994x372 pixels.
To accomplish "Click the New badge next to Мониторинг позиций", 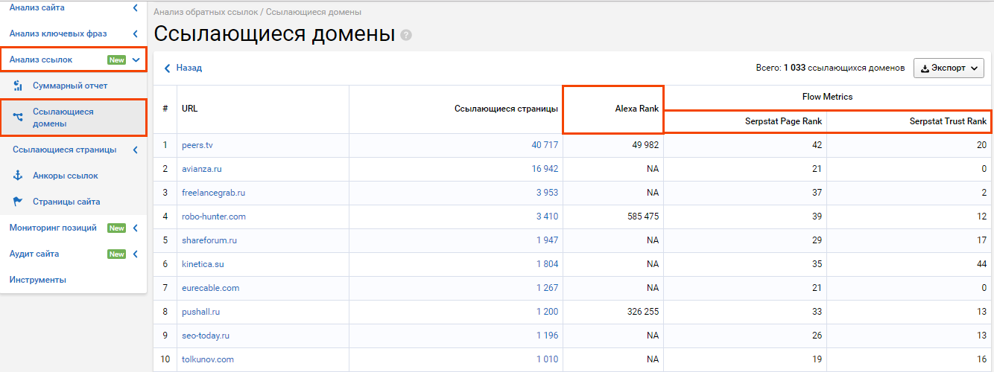I will [116, 228].
